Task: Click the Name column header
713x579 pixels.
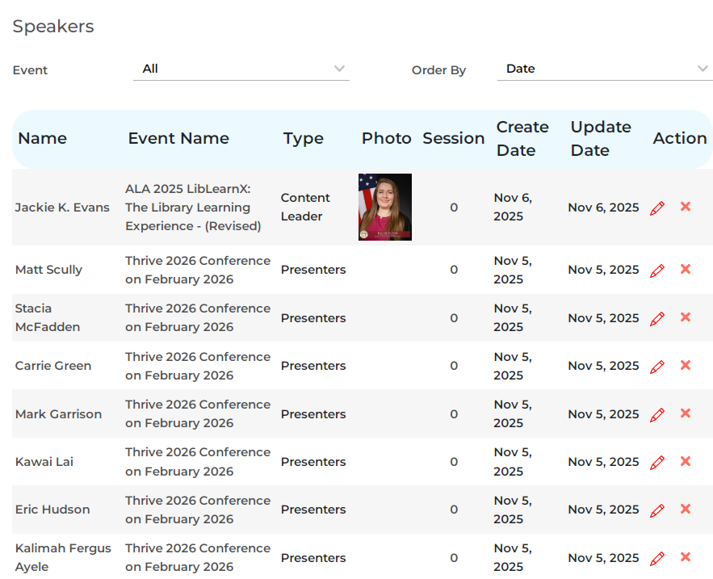Action: (x=42, y=139)
